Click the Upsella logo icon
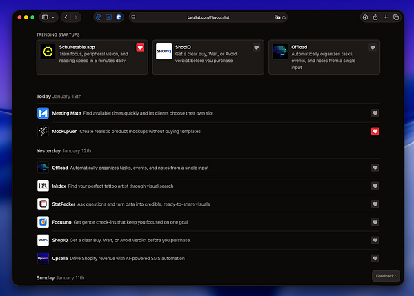Screen dimensions: 414x296 click(x=43, y=258)
